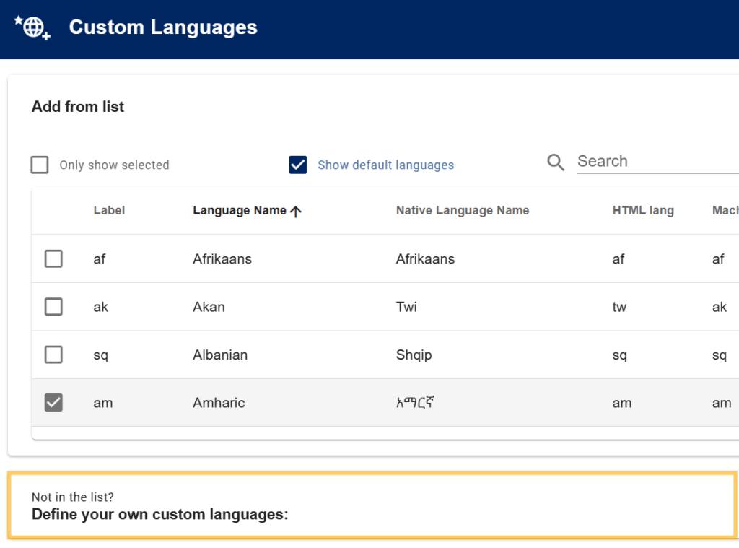Image resolution: width=739 pixels, height=548 pixels.
Task: Click the Only show selected label
Action: click(114, 165)
